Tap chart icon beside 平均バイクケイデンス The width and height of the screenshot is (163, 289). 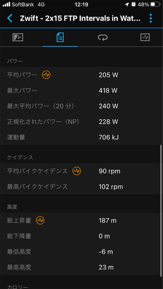[77, 171]
